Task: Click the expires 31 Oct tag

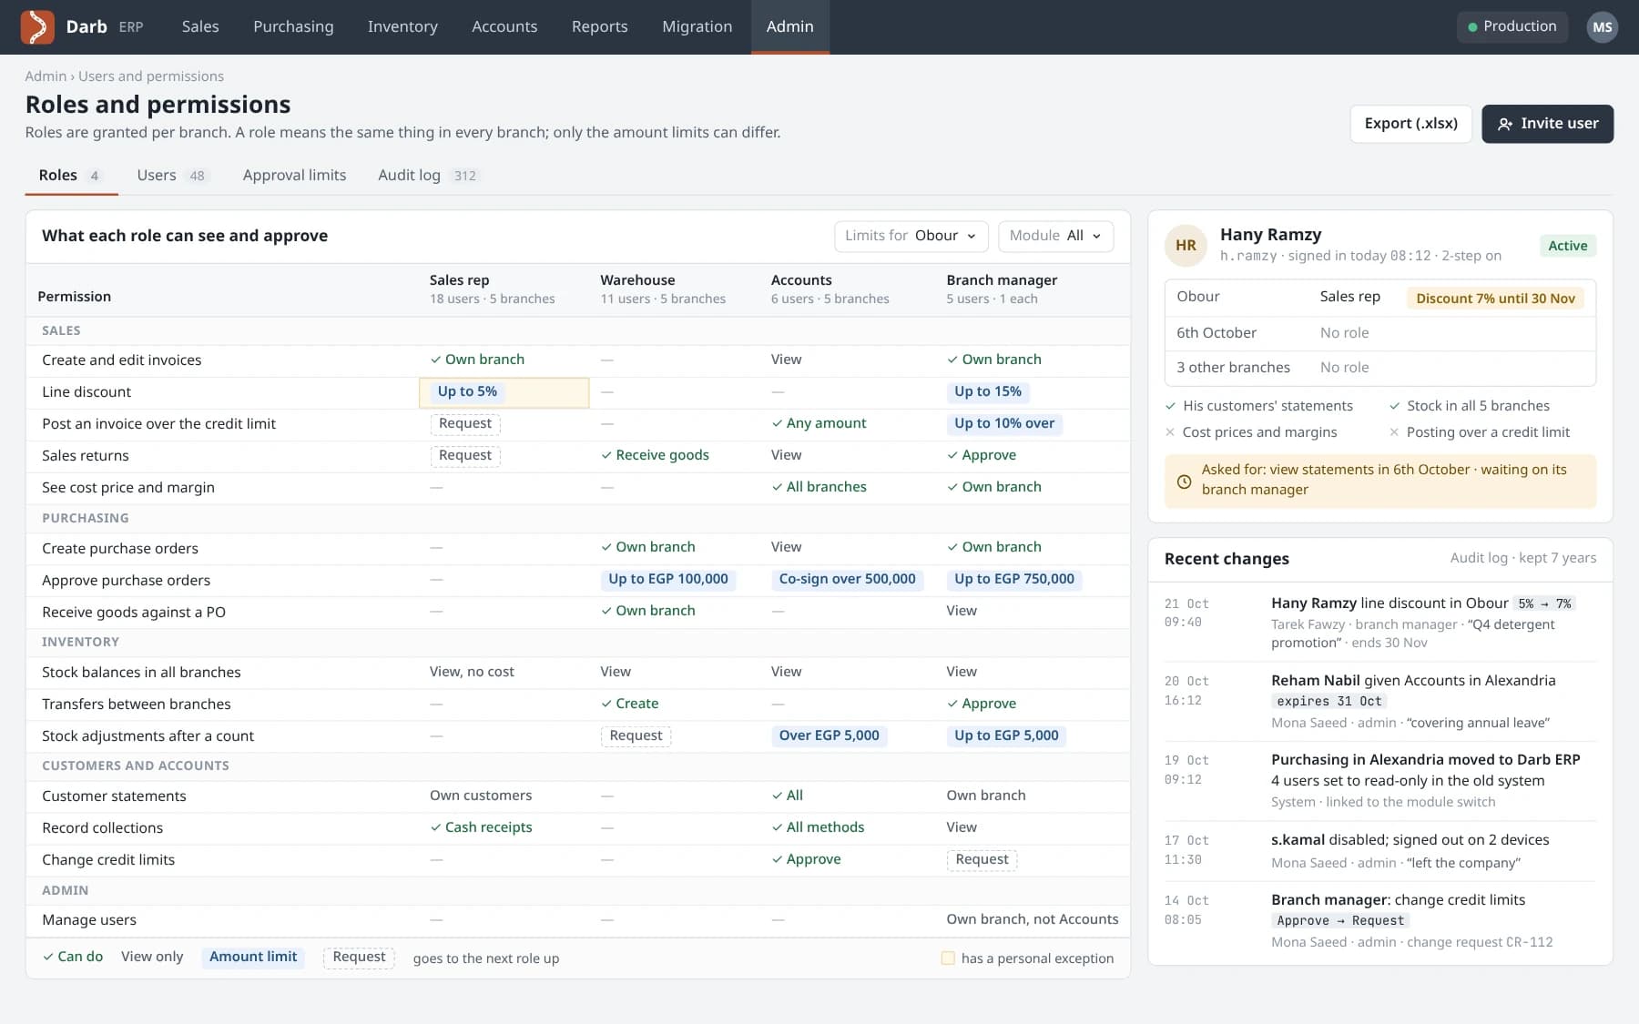Action: 1329,701
